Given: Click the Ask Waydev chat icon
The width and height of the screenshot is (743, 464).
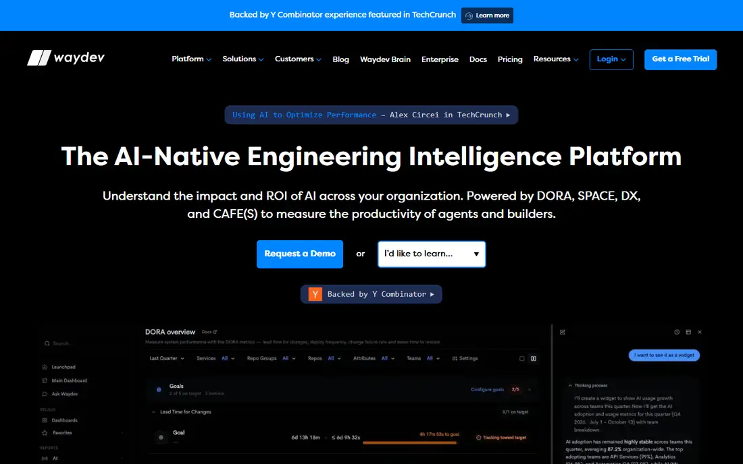Looking at the screenshot, I should [45, 394].
